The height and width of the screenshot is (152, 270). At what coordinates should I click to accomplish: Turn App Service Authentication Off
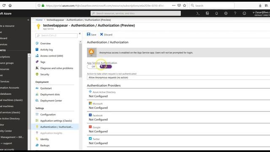pos(93,67)
